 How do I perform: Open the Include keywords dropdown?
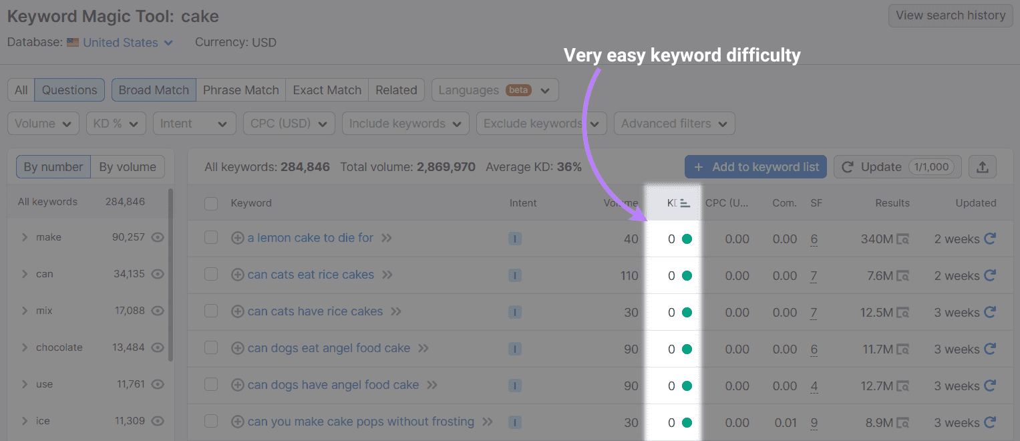[x=405, y=124]
